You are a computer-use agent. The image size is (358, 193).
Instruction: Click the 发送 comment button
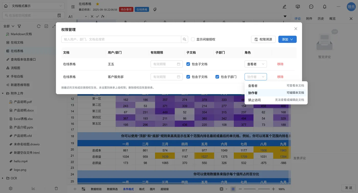click(349, 188)
